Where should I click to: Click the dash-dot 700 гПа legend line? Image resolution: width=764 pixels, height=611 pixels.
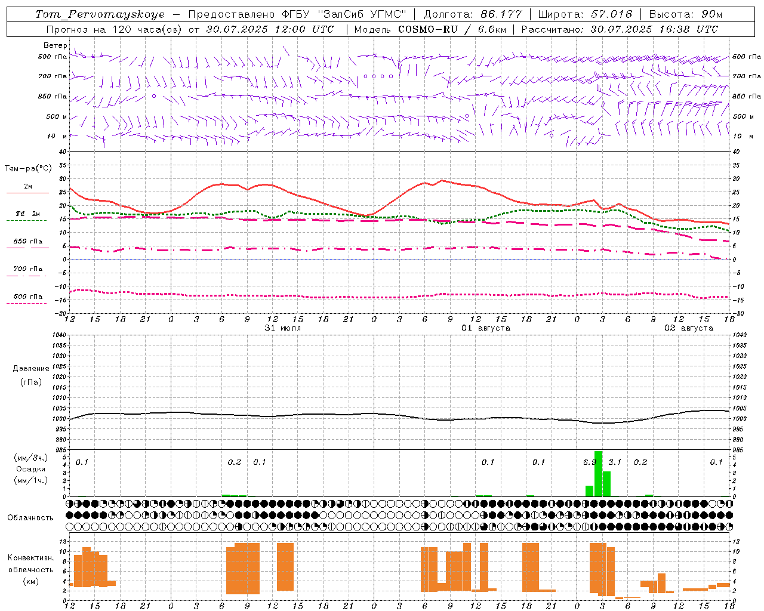pyautogui.click(x=26, y=276)
